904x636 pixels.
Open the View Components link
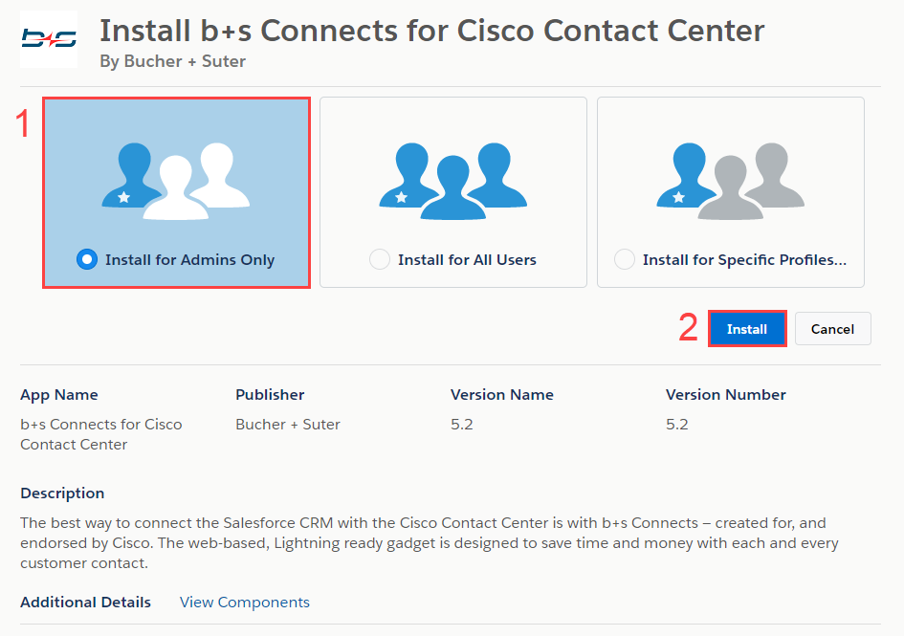coord(245,602)
